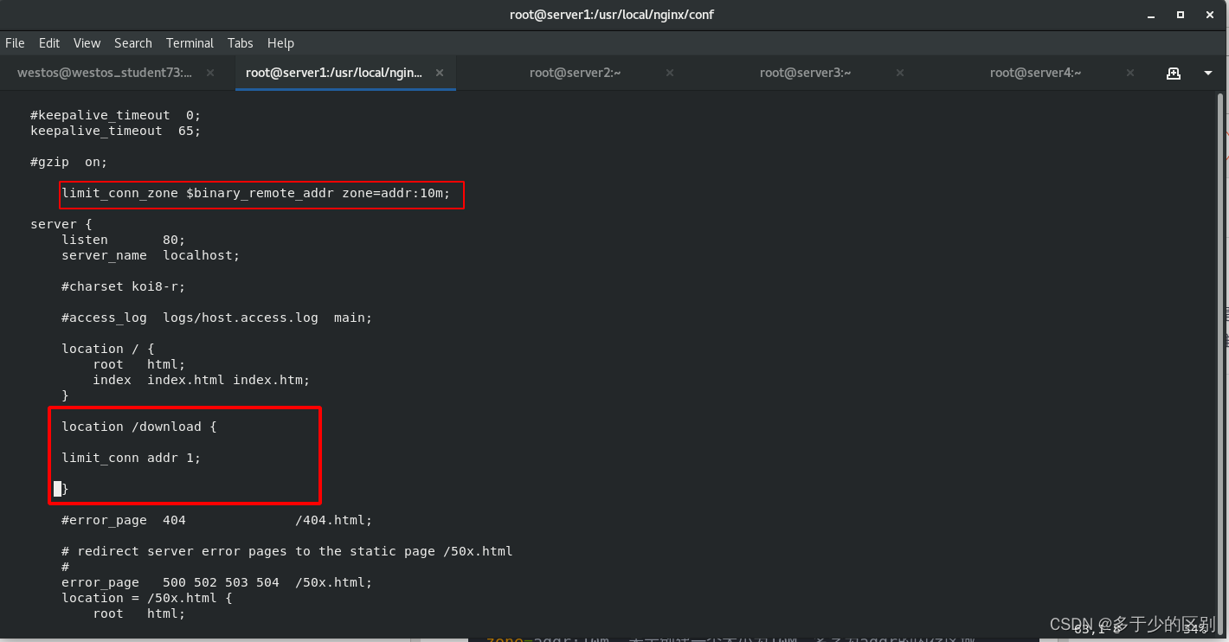Switch to root@server3 tab
The image size is (1229, 642).
pyautogui.click(x=805, y=73)
